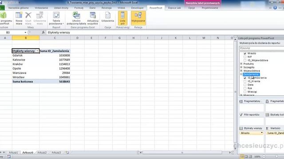
Task: Expand the Produkty table node
Action: tap(241, 64)
